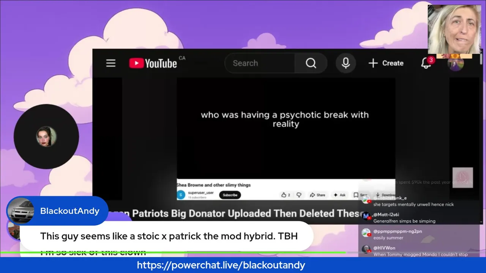Click the 'easily summer' chat message
The image size is (486, 273).
point(388,238)
